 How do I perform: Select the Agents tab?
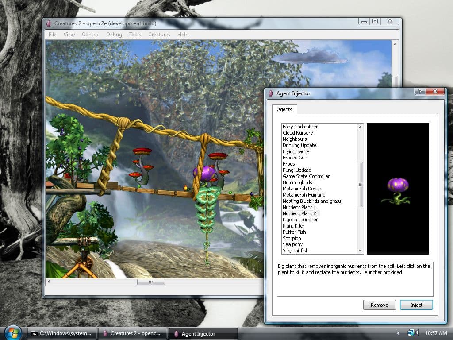click(x=284, y=109)
